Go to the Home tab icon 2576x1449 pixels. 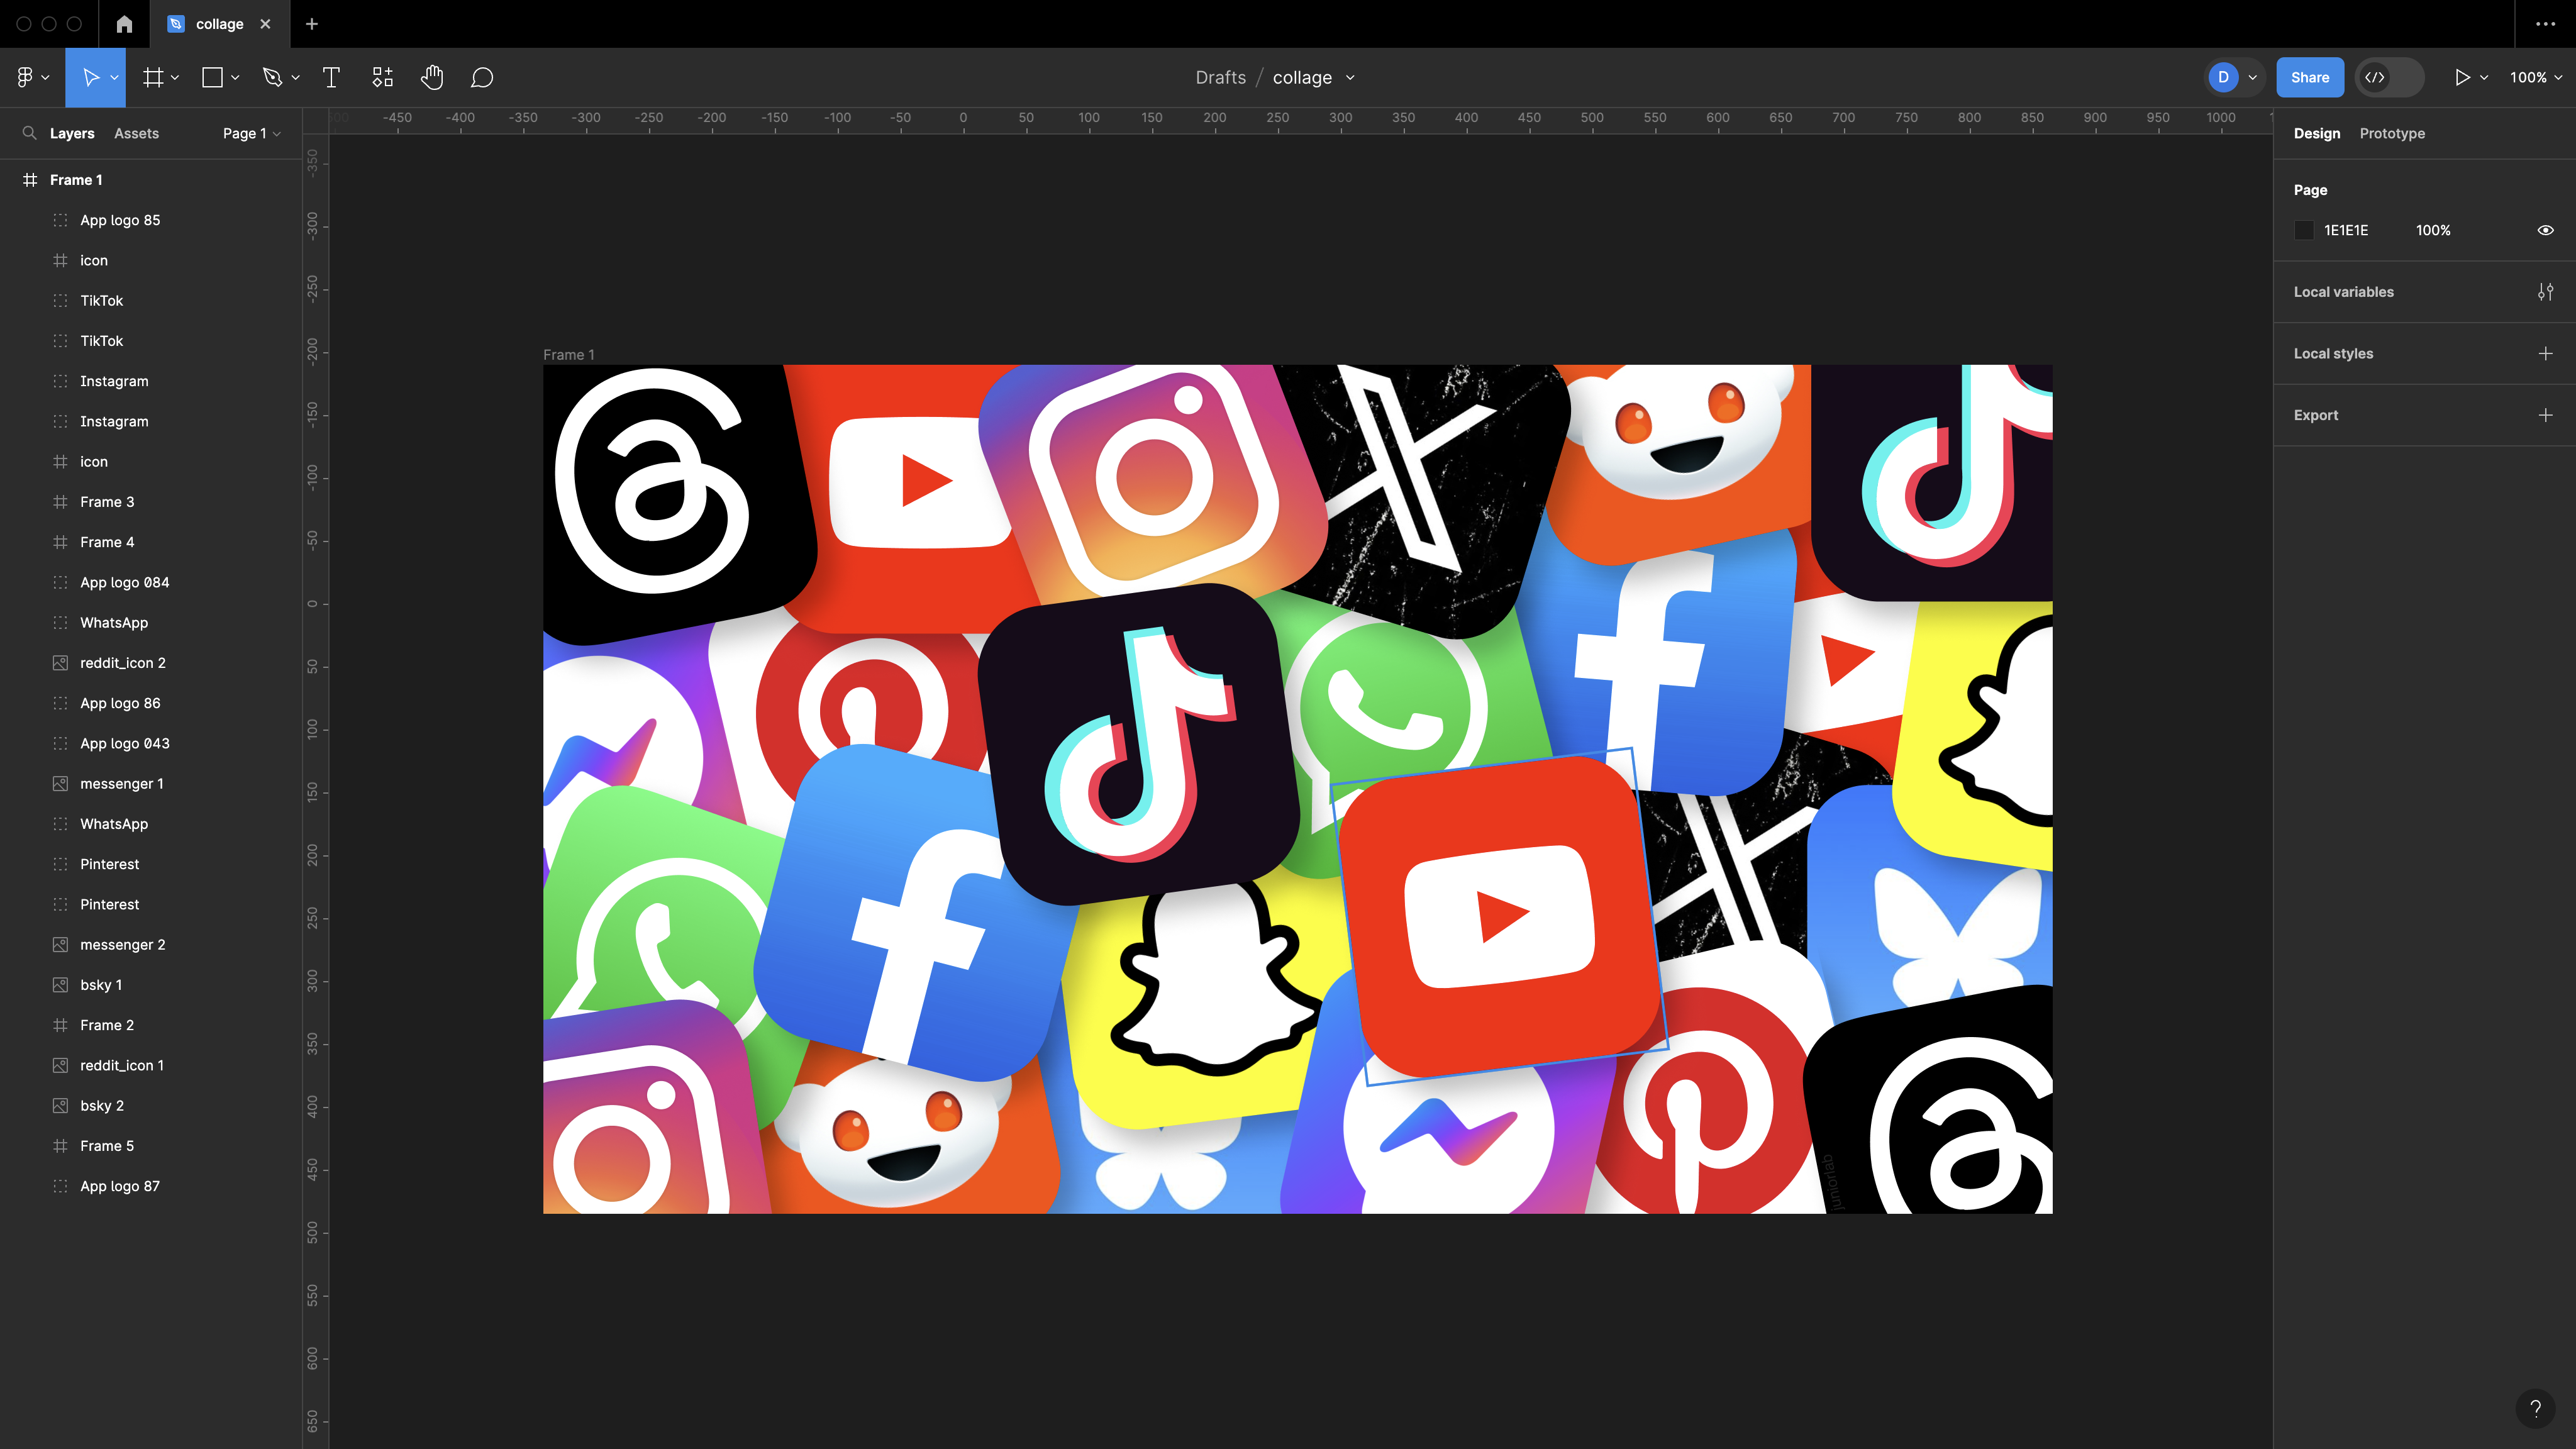[x=124, y=24]
